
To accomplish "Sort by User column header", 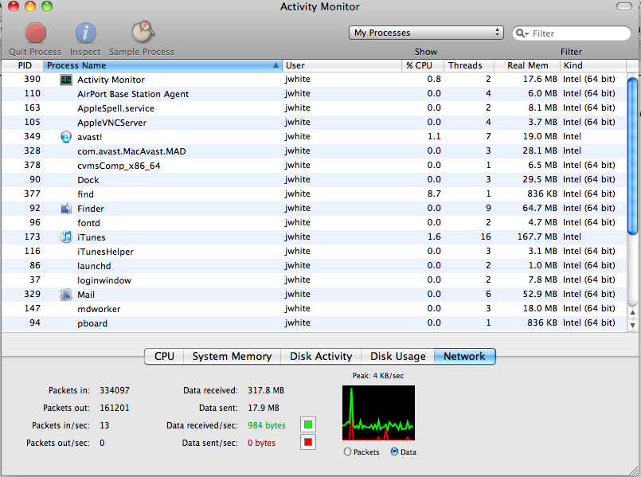I will tap(342, 65).
